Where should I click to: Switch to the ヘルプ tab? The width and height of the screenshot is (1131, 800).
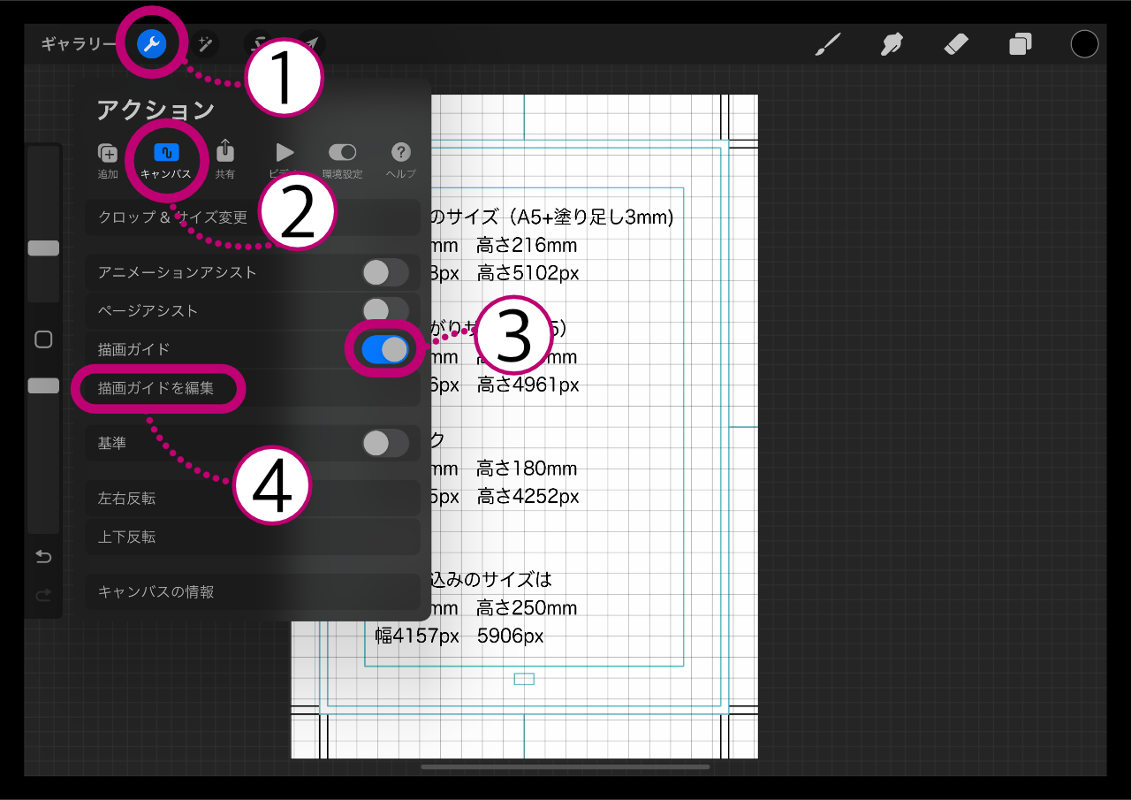(401, 160)
